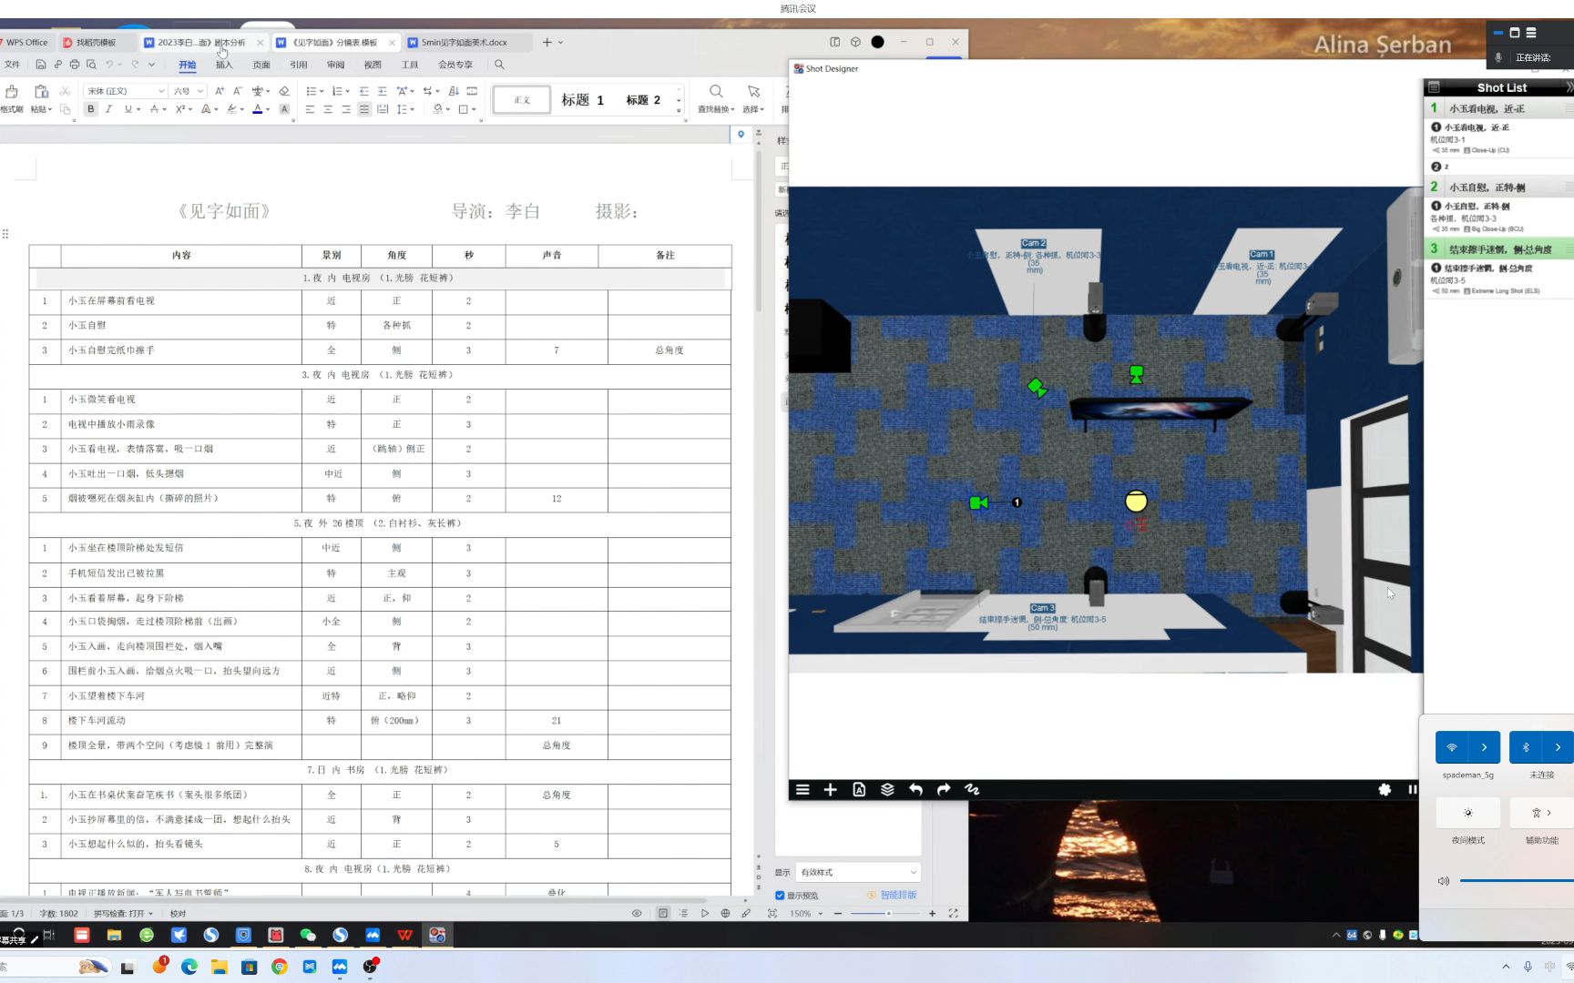This screenshot has height=983, width=1574.
Task: Enable justified alignment in WPS
Action: click(364, 109)
